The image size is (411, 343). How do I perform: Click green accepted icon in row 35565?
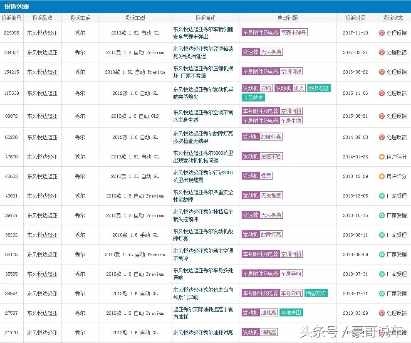click(x=381, y=274)
